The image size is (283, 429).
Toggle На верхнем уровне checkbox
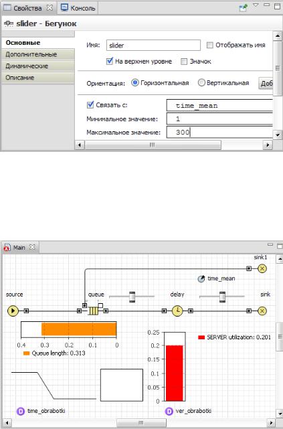pyautogui.click(x=110, y=61)
